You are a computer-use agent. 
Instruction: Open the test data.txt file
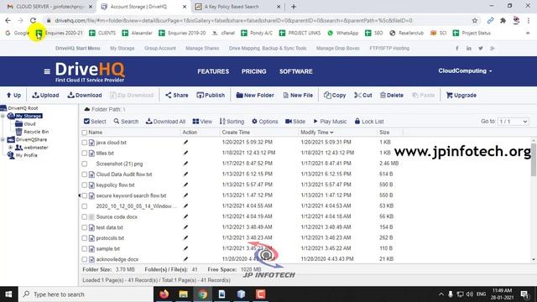[109, 227]
